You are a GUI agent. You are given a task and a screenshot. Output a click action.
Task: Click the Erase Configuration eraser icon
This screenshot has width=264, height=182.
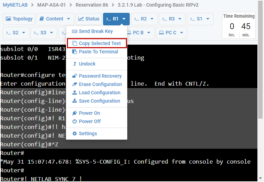pyautogui.click(x=75, y=85)
